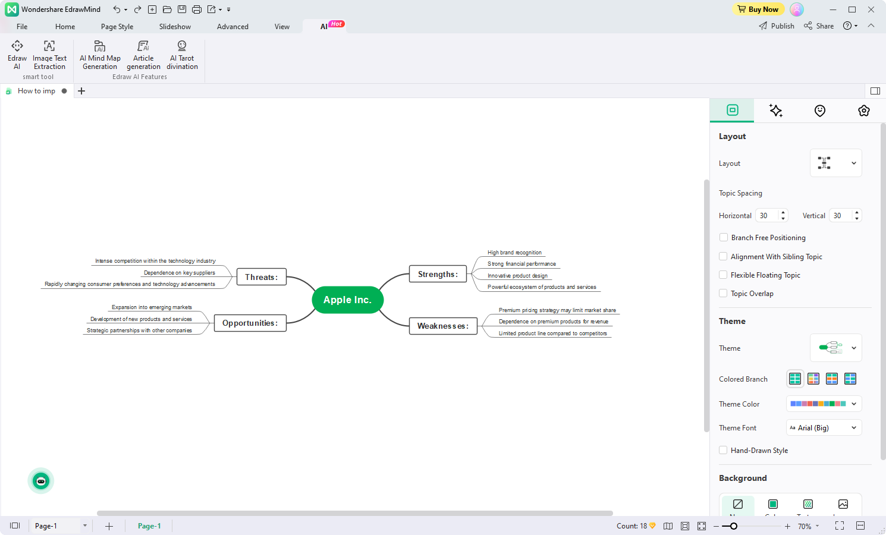Choose the image background option
The height and width of the screenshot is (535, 886).
pyautogui.click(x=843, y=505)
